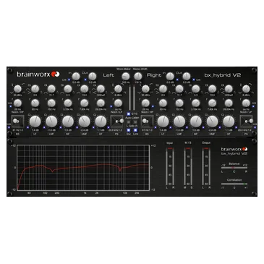
Task: Click Left channel 3.10k Hz frequency knob
Action: pos(68,103)
